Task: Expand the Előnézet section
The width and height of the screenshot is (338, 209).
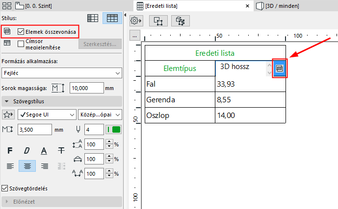Action: point(62,202)
